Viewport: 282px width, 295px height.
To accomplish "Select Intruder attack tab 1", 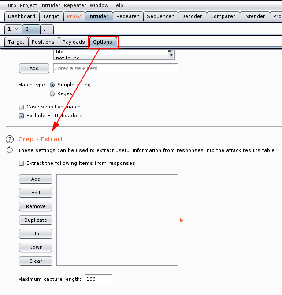I will click(x=9, y=30).
